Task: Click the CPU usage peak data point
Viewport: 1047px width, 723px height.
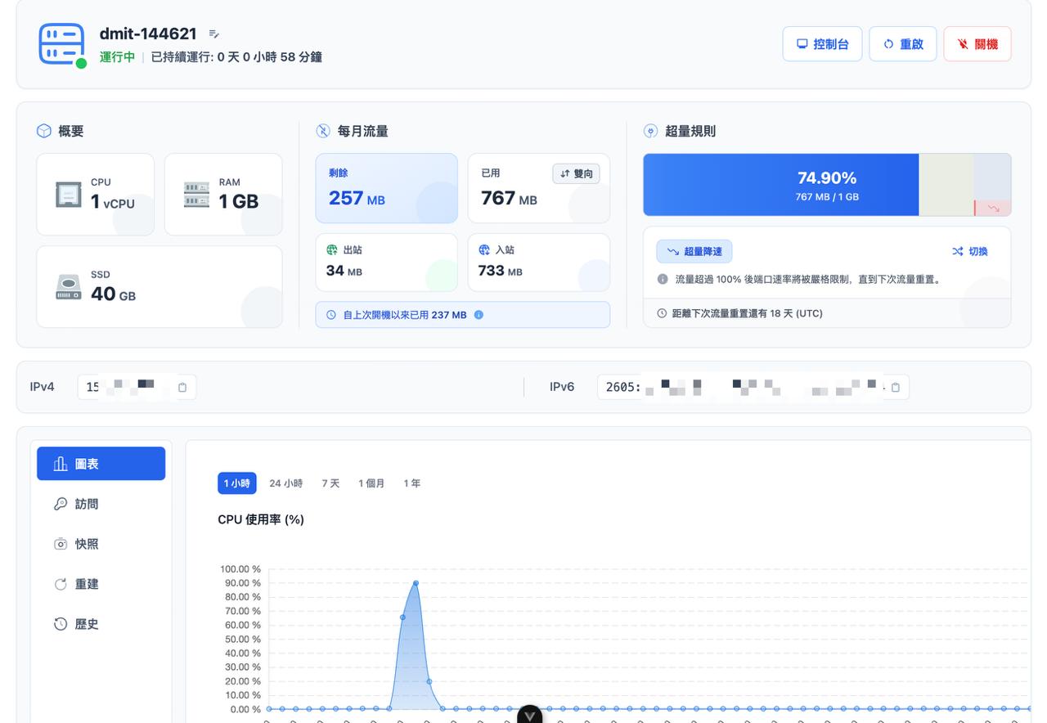Action: (415, 582)
